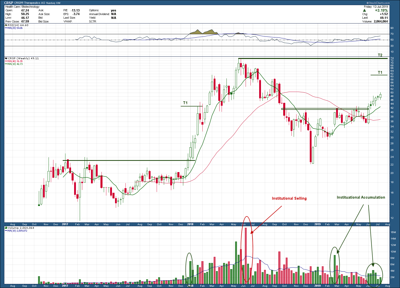Click the CRSP (Weekly) 49.11 legend
400x288 pixels.
coord(23,58)
